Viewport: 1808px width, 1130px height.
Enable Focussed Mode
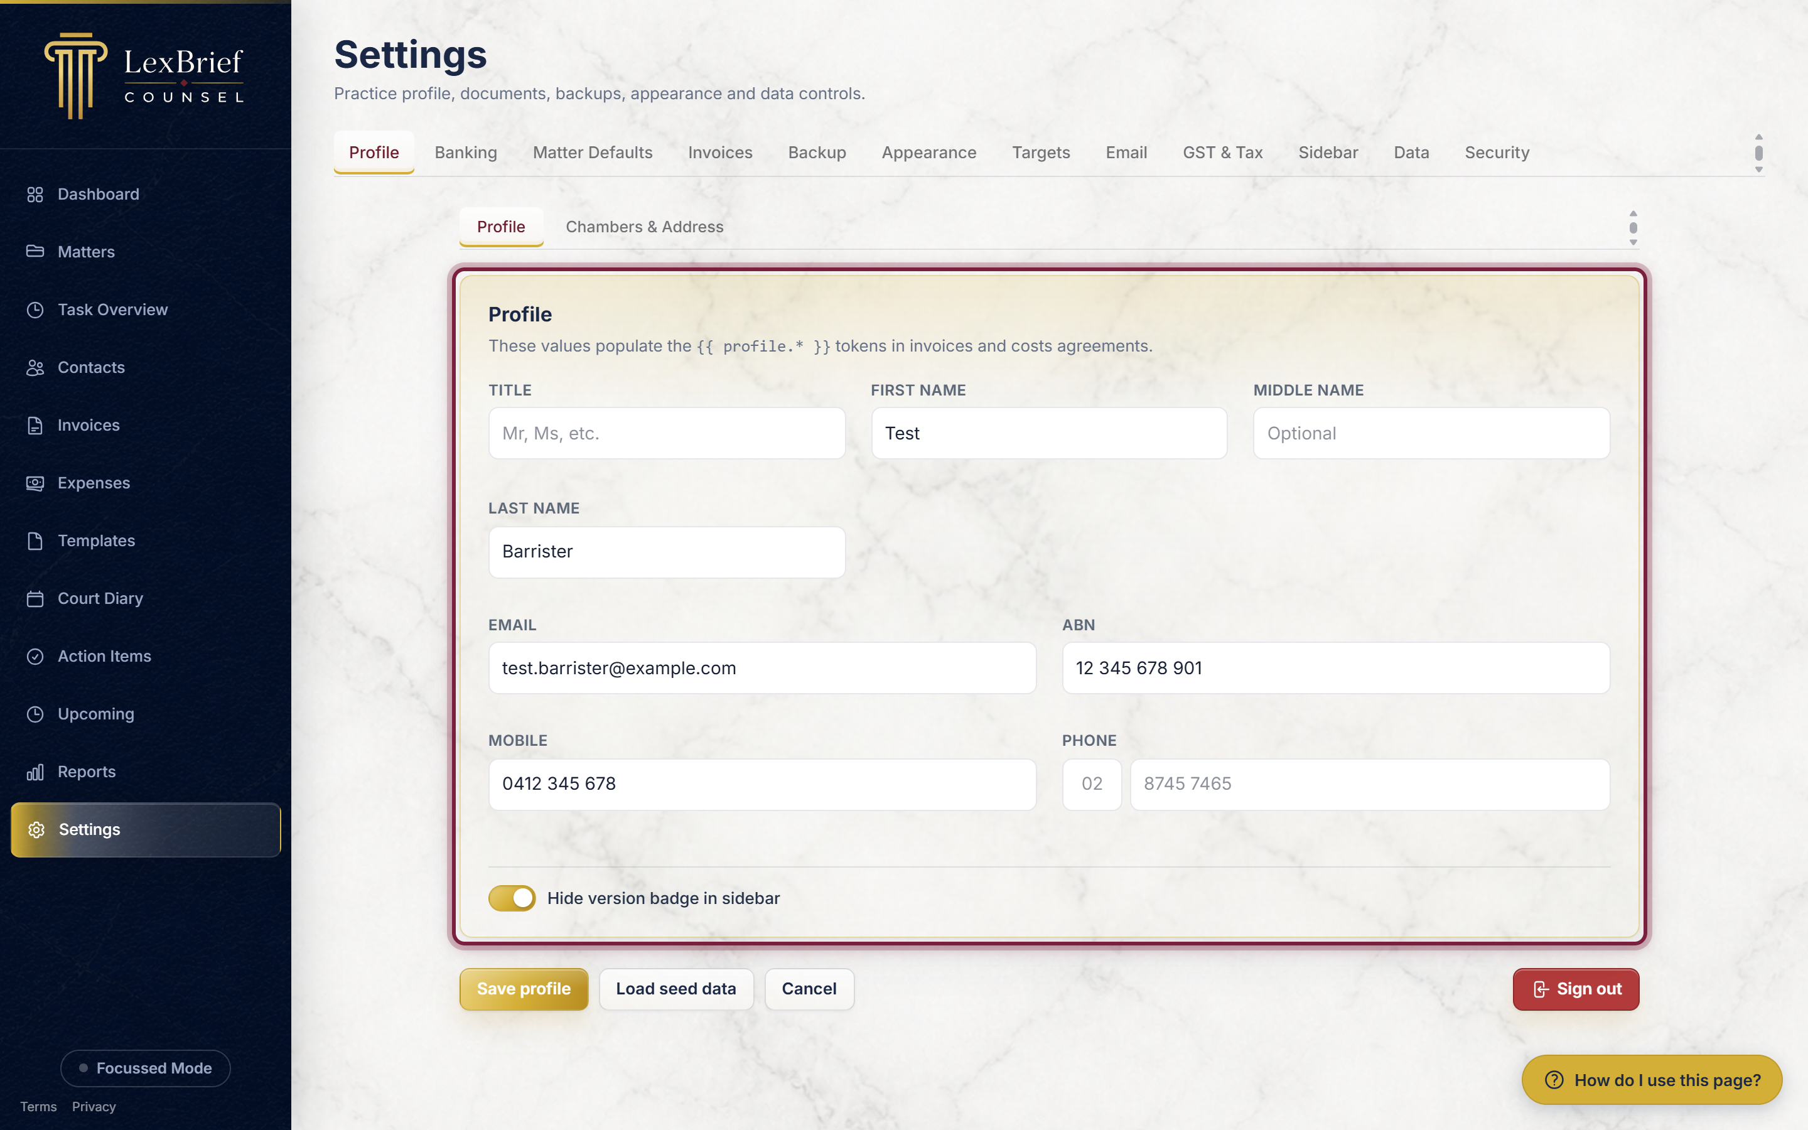click(x=146, y=1068)
